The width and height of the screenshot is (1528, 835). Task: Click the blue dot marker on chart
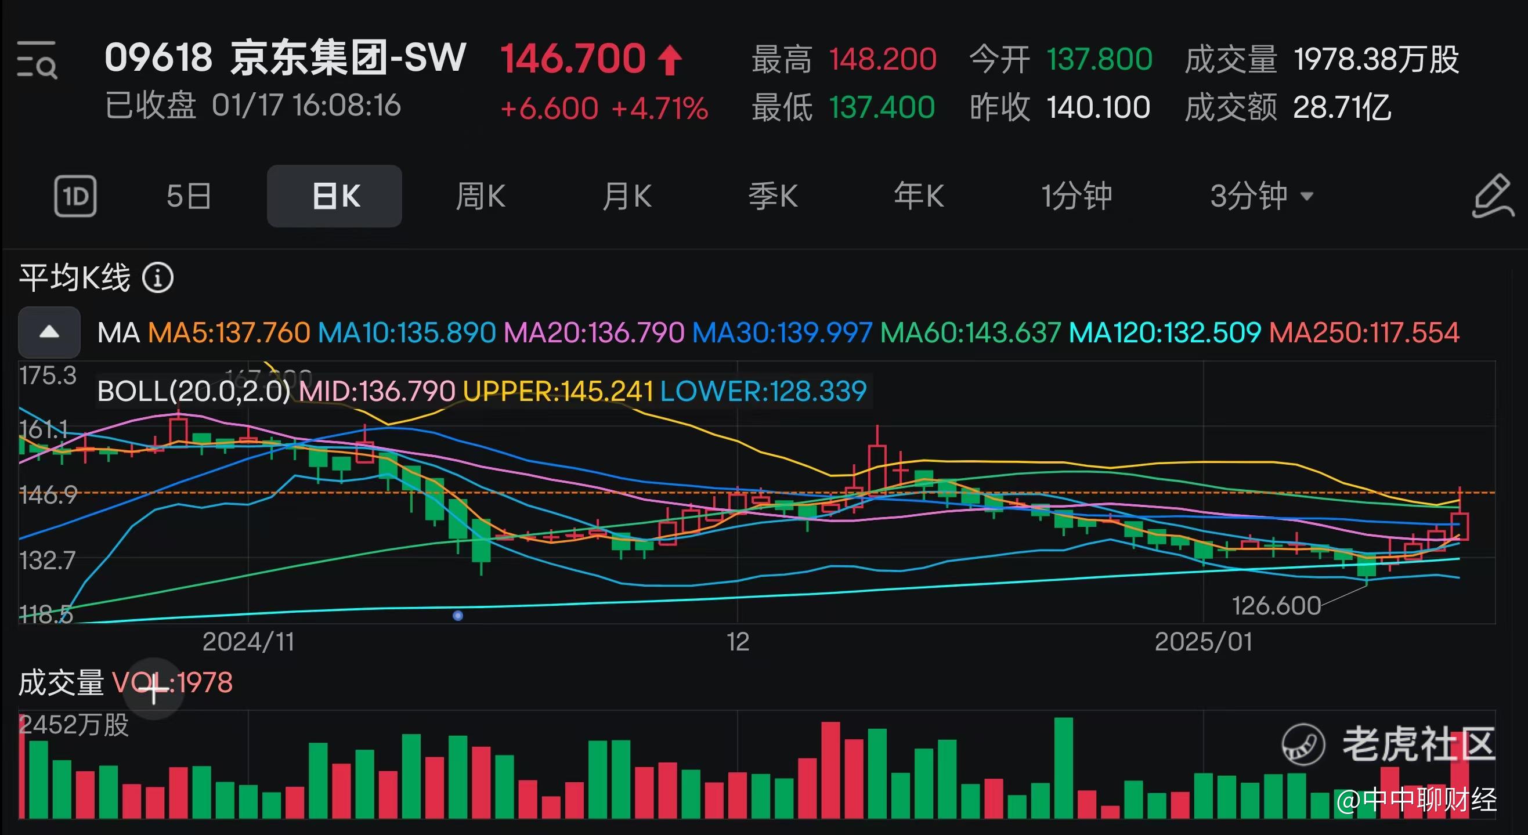[x=457, y=616]
